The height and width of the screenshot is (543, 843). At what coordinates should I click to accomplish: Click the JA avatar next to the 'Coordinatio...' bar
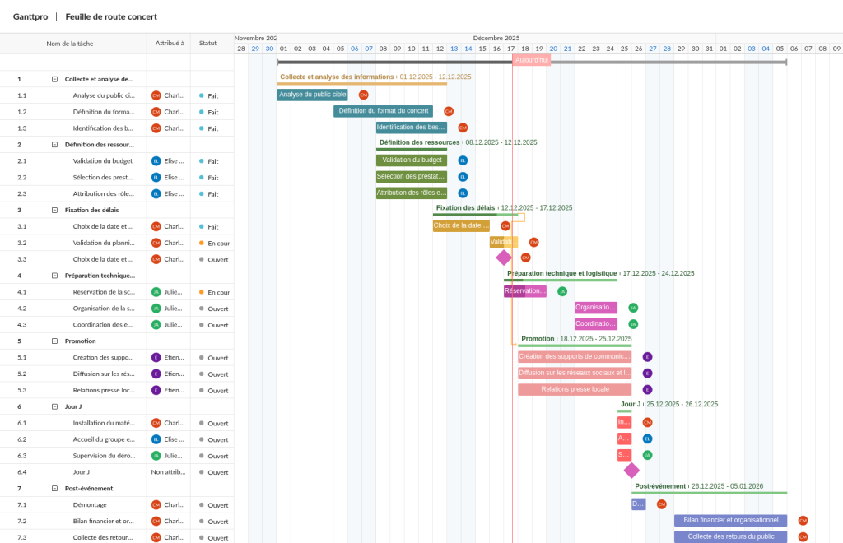coord(633,323)
